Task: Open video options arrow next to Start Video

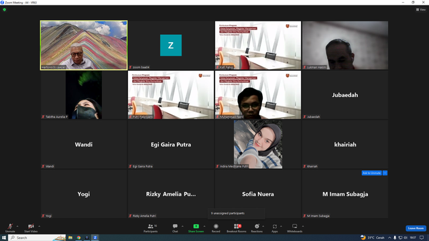Action: [x=39, y=226]
